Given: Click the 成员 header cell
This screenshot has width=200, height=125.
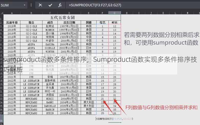Looking at the screenshot, I should pos(50,22).
